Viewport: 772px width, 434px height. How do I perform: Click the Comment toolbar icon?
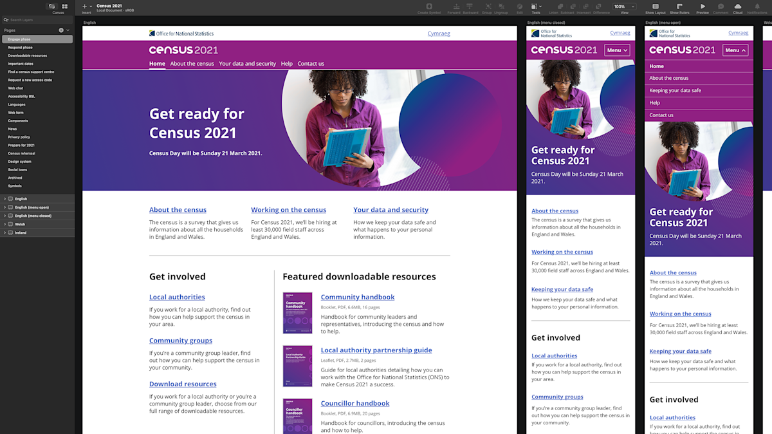(x=721, y=8)
